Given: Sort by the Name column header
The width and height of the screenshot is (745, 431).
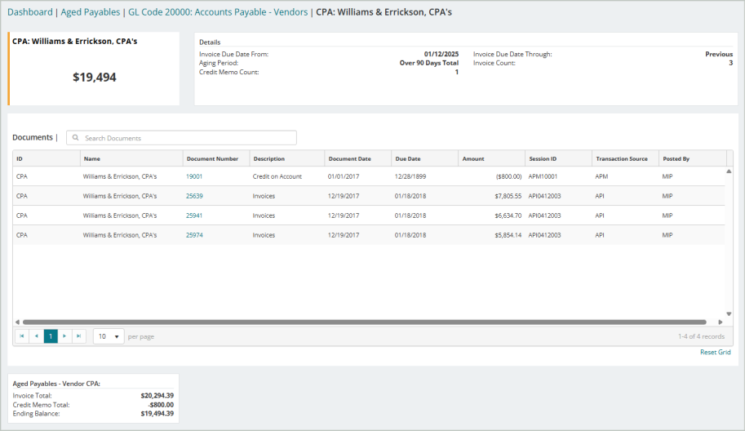Looking at the screenshot, I should point(131,158).
